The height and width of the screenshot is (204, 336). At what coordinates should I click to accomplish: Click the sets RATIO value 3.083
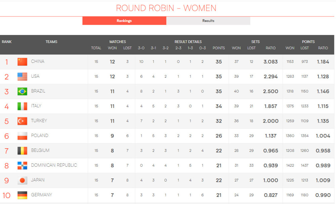click(x=270, y=62)
